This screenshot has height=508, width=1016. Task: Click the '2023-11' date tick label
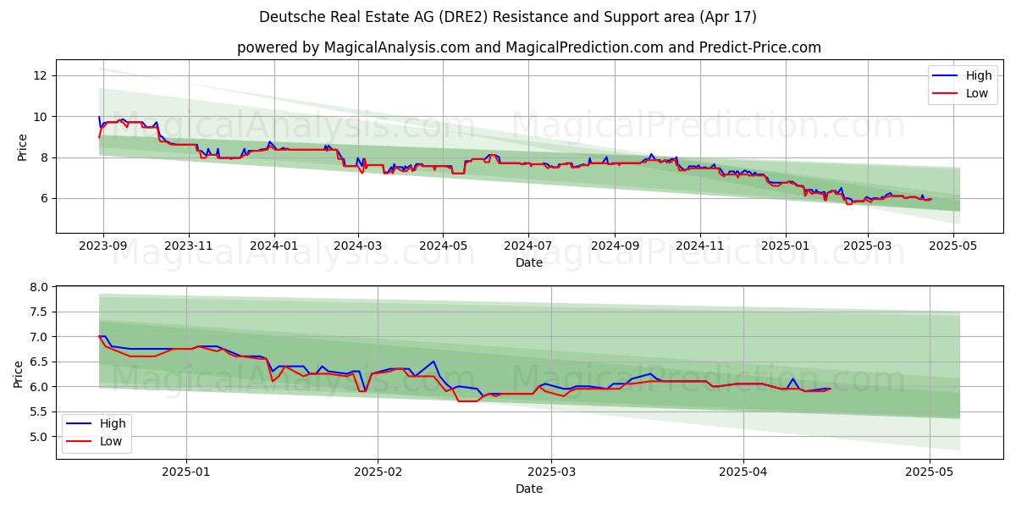tap(188, 247)
